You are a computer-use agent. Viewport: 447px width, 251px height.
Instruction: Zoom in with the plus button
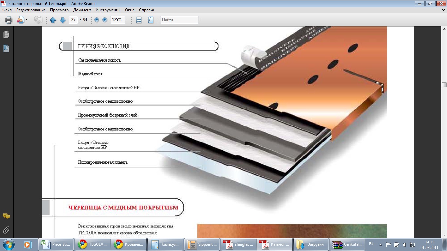click(x=105, y=20)
